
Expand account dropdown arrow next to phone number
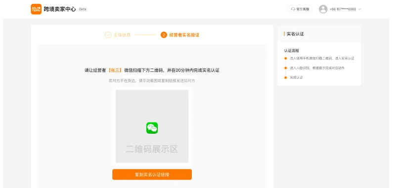[359, 9]
